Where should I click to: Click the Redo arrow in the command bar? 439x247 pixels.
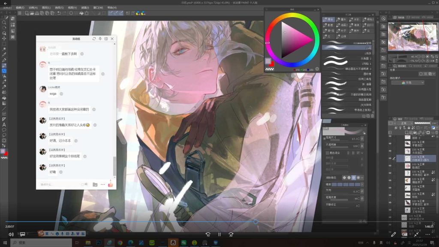(64, 13)
